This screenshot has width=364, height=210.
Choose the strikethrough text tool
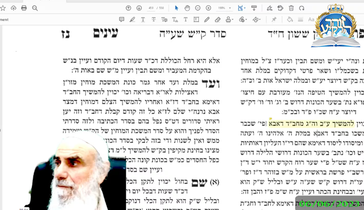coord(155,19)
